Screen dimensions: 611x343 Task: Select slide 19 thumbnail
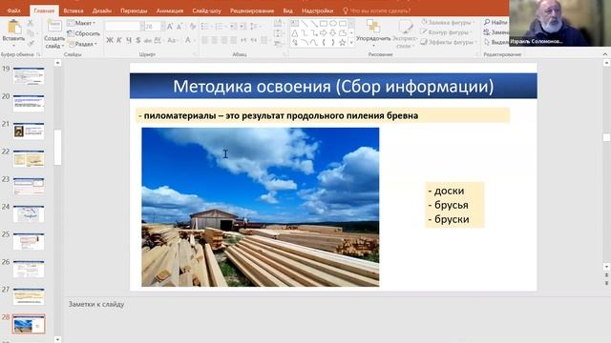(x=29, y=76)
